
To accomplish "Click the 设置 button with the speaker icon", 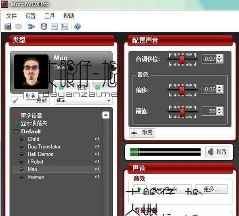I will 217,152.
